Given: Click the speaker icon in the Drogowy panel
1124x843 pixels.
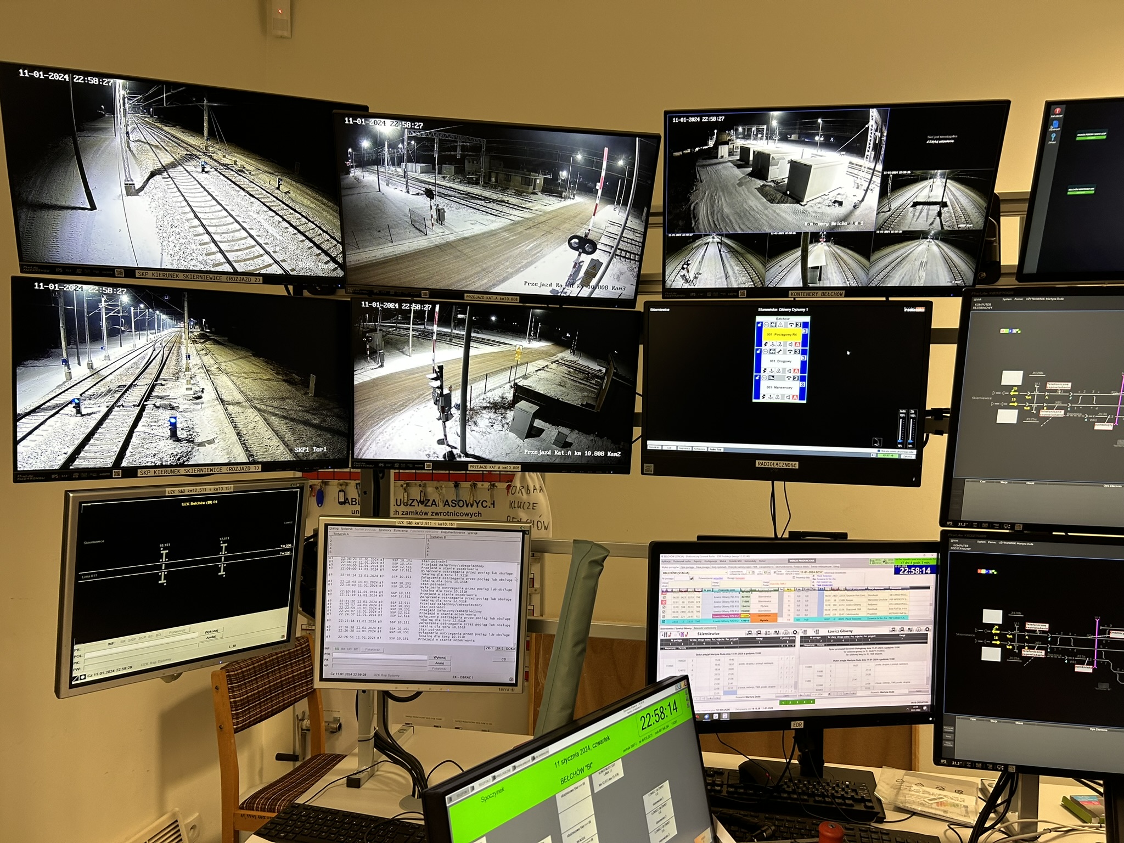Looking at the screenshot, I should 789,371.
